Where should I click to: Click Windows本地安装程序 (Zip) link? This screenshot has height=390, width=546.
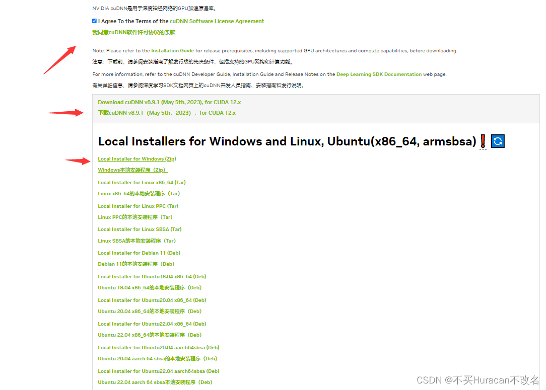point(132,170)
